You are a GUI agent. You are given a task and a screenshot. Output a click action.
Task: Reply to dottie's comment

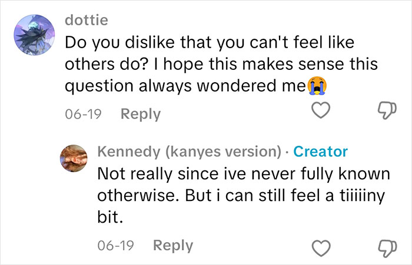click(x=140, y=113)
